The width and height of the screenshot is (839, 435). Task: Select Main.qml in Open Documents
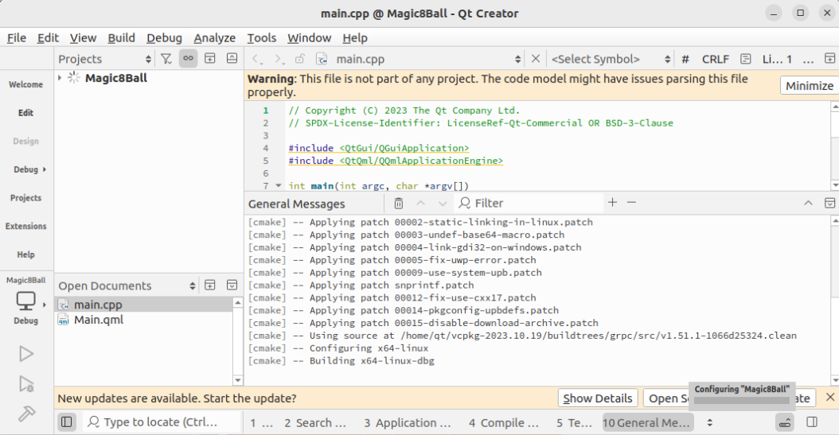pos(143,320)
